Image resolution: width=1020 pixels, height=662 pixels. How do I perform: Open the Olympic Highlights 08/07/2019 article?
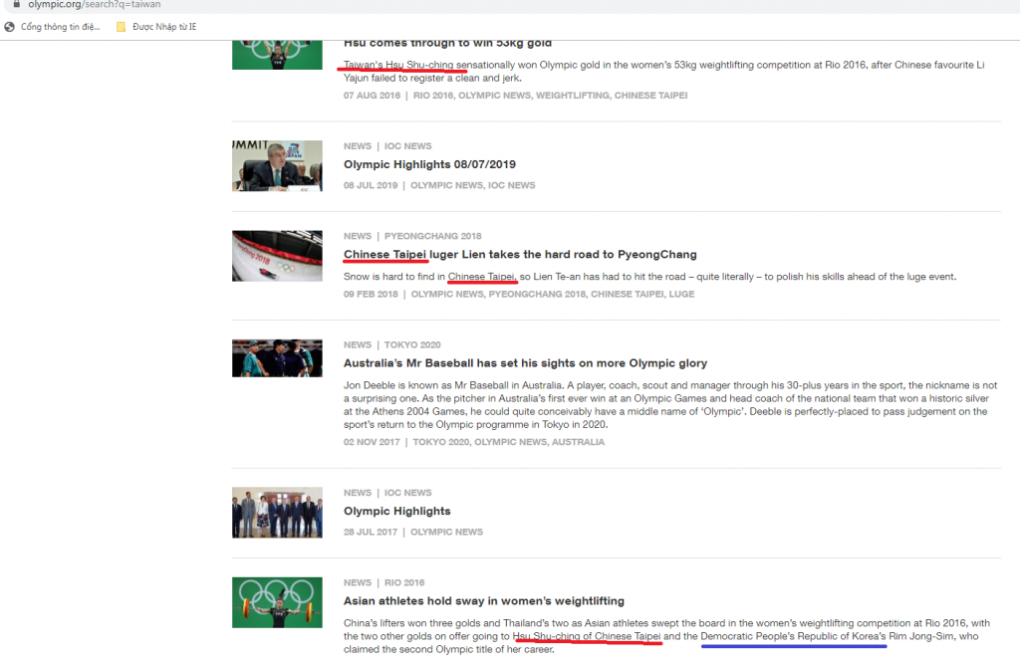[x=429, y=164]
